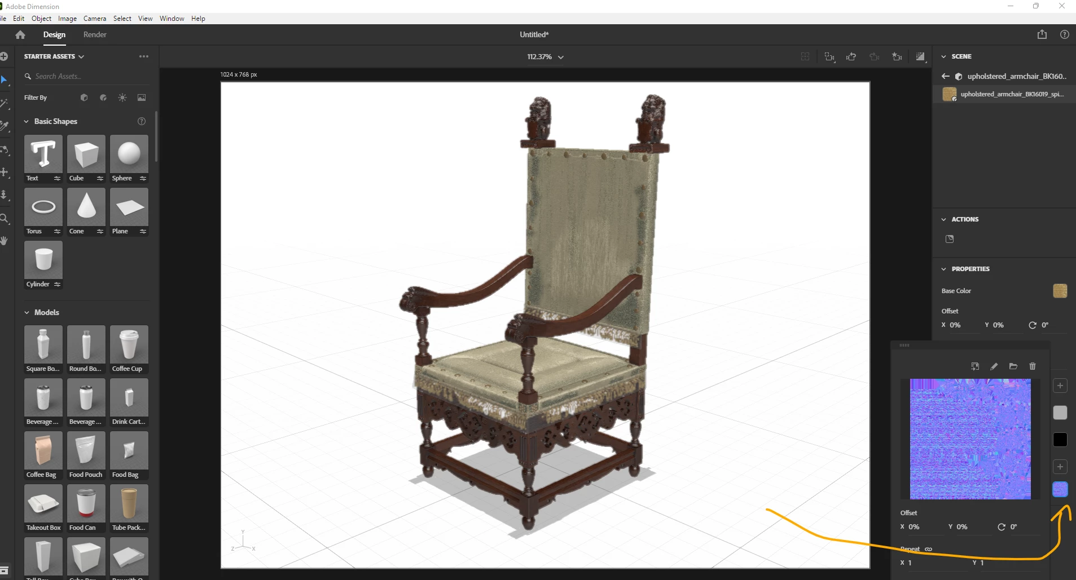Filter assets by lights icon
This screenshot has width=1076, height=580.
pos(122,98)
